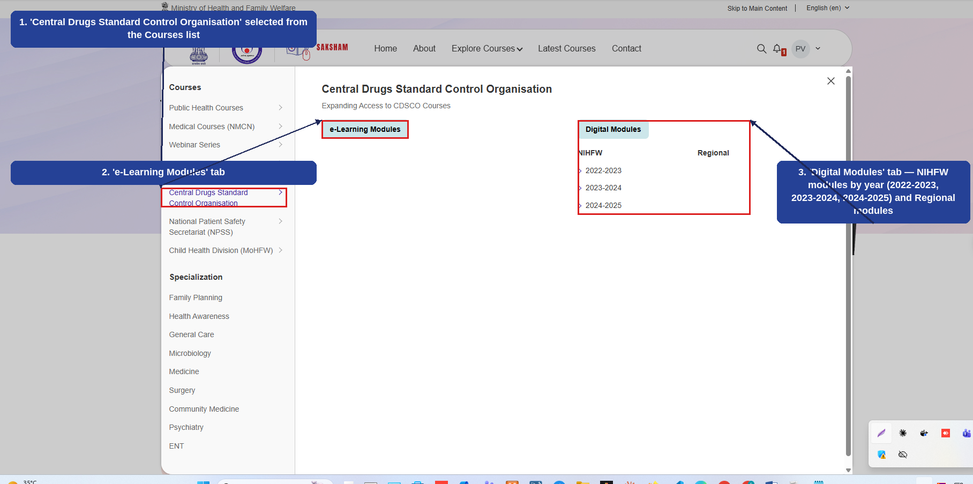Click the PV user avatar

point(800,49)
